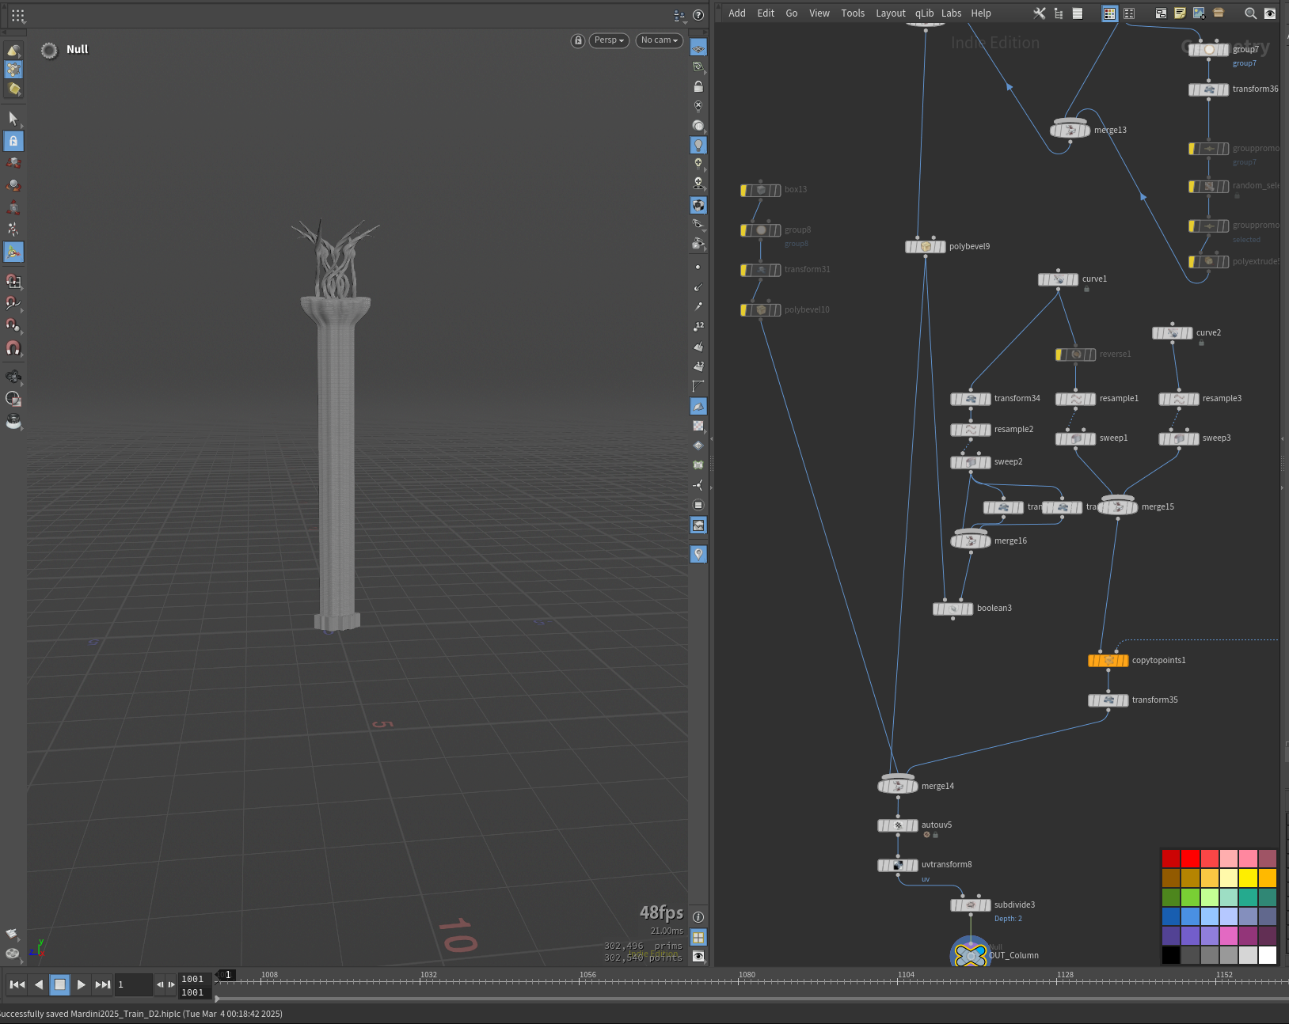1289x1024 pixels.
Task: Open the Labs menu
Action: tap(951, 13)
